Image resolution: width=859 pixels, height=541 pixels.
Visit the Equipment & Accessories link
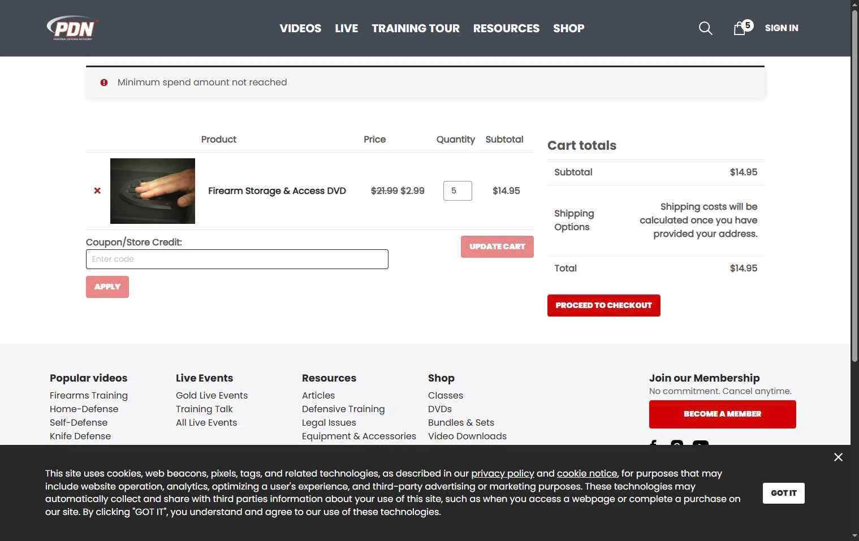click(359, 436)
